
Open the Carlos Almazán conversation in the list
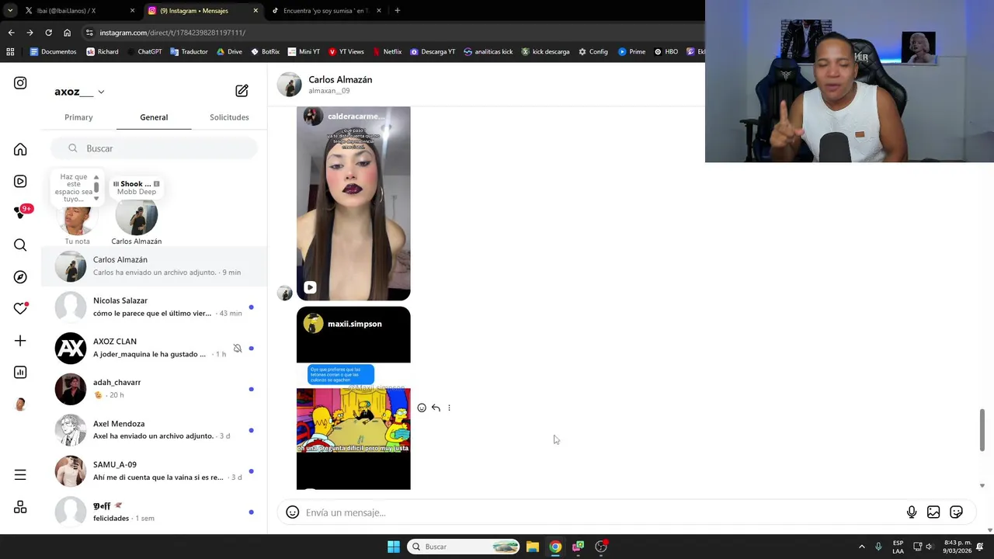point(154,266)
